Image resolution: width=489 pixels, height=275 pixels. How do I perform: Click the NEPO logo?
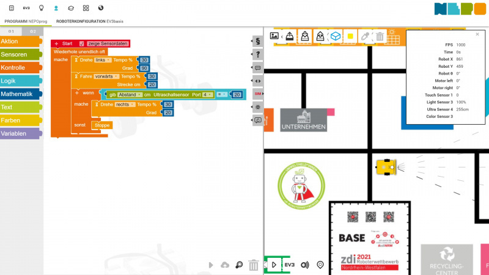460,9
